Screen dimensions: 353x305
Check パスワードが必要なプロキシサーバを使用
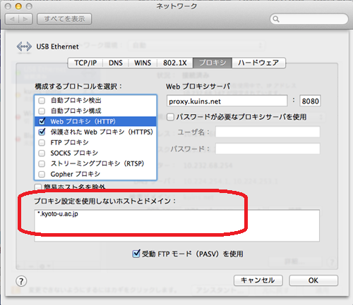pyautogui.click(x=170, y=117)
